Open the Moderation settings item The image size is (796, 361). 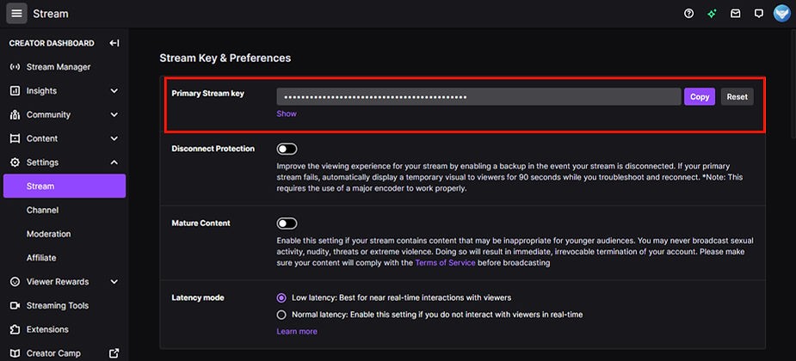point(49,234)
